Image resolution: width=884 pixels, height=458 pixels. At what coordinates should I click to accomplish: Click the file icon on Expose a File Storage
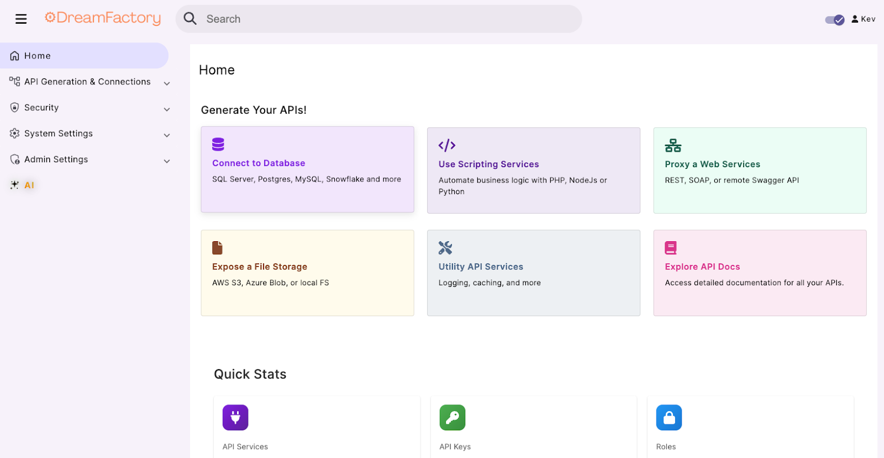(x=218, y=248)
